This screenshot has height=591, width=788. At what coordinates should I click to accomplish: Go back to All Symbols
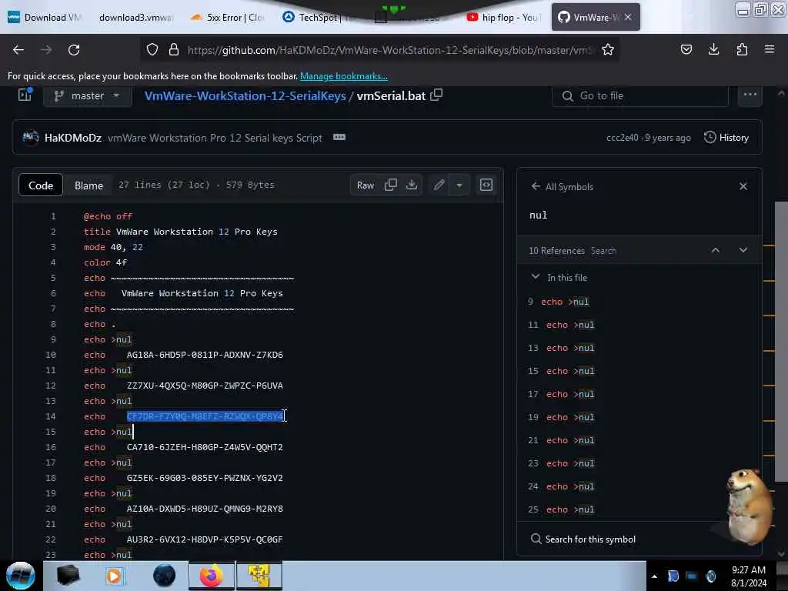pos(562,186)
